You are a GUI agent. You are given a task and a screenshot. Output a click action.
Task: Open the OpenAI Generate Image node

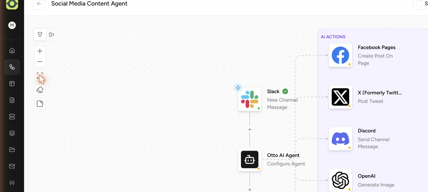coord(340,180)
